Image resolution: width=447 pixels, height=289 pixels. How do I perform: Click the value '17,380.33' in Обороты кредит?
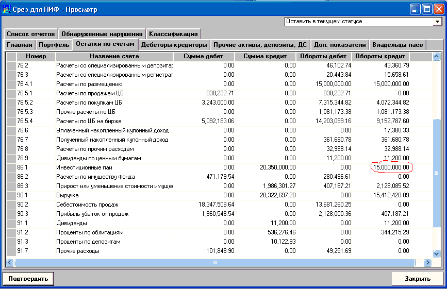396,130
